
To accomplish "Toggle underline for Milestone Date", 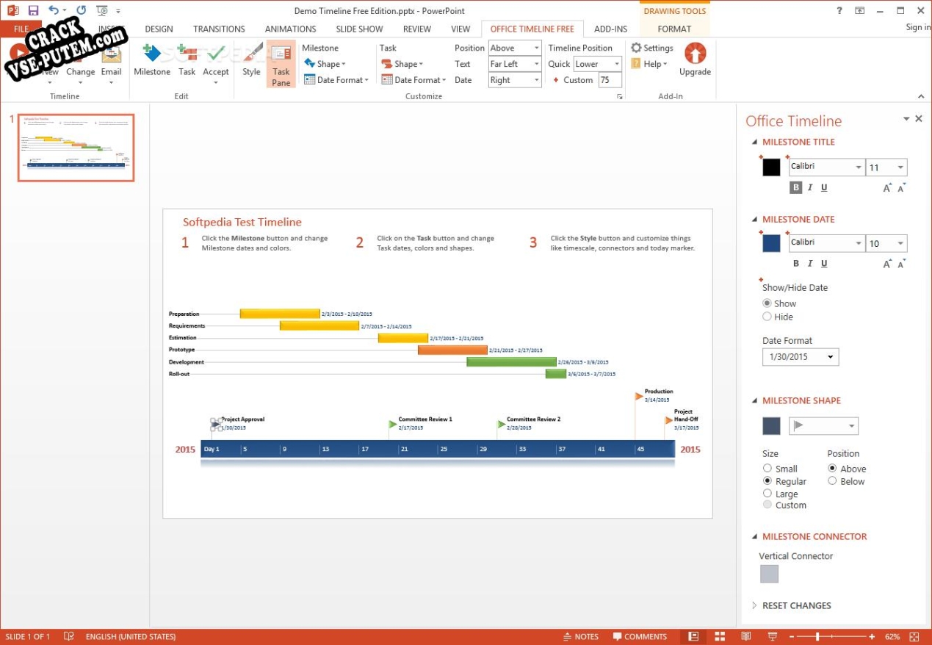I will (x=824, y=264).
